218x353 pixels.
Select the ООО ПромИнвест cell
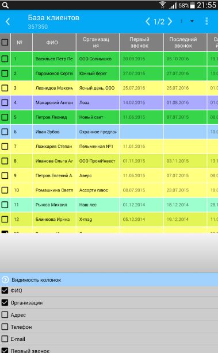[x=98, y=161]
